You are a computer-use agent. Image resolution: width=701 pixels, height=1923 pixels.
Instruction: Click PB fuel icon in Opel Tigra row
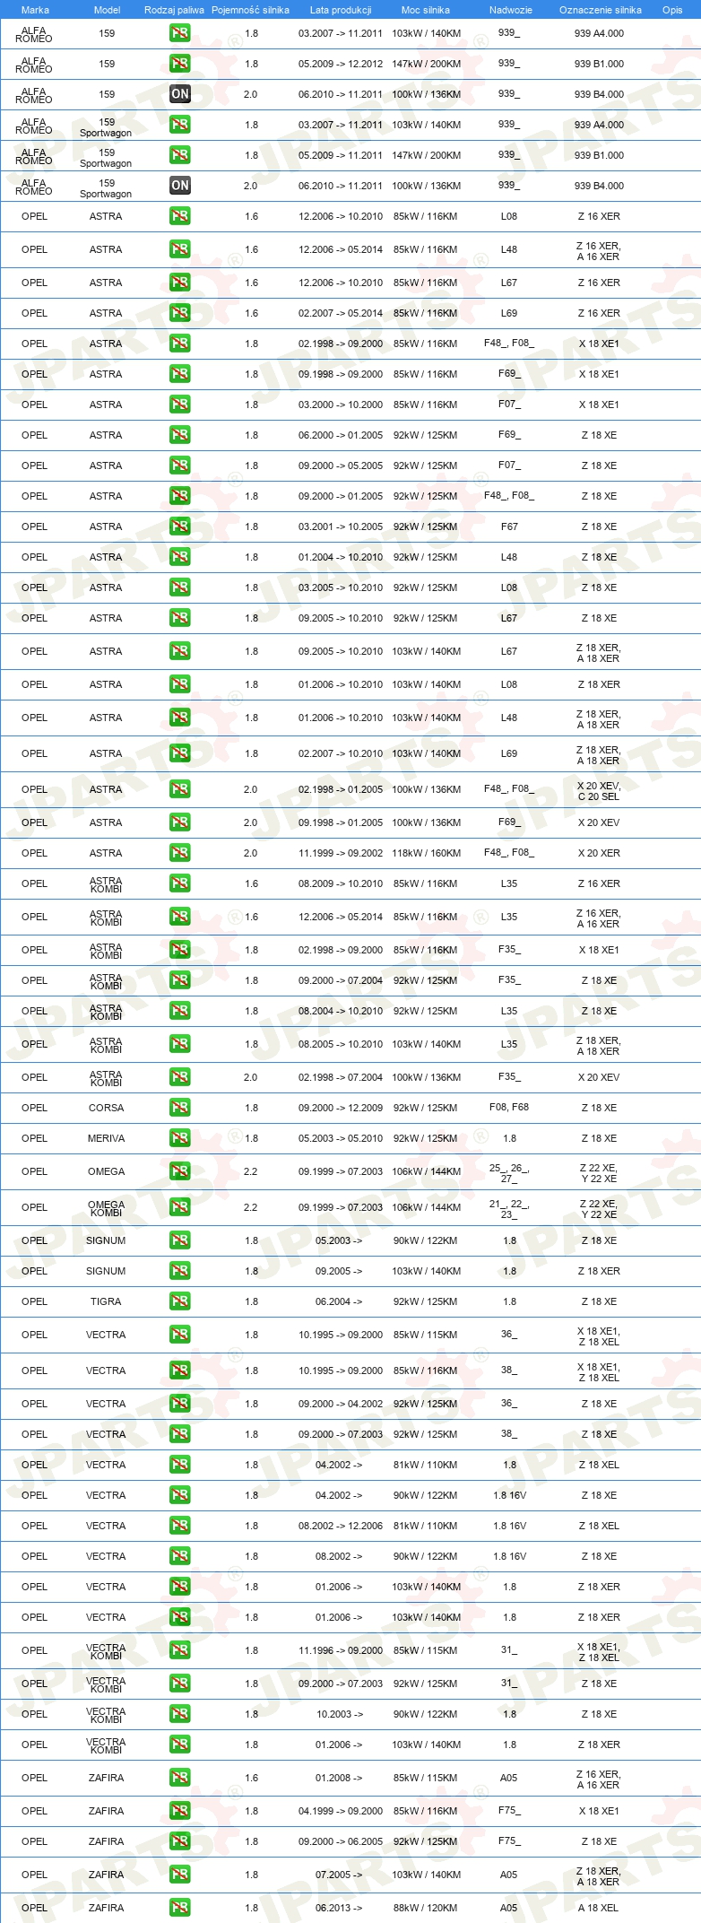[x=180, y=1301]
